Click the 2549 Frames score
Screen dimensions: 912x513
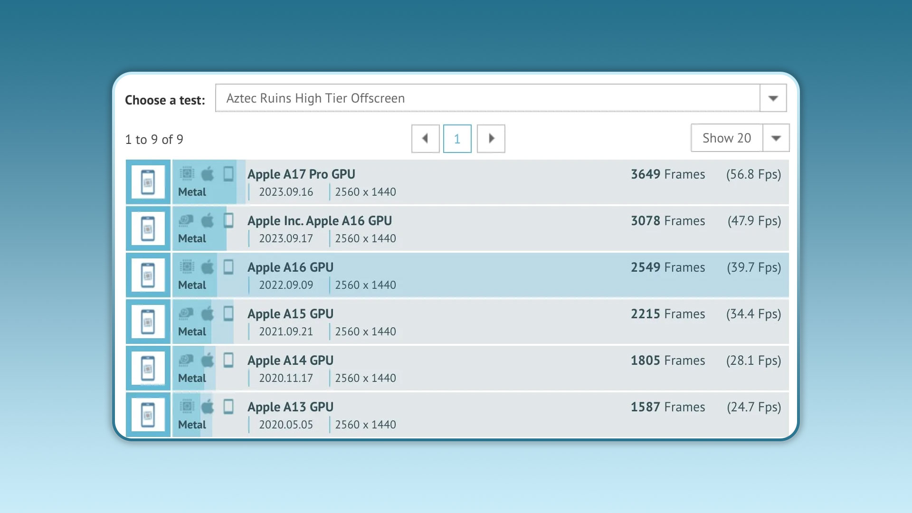tap(668, 267)
